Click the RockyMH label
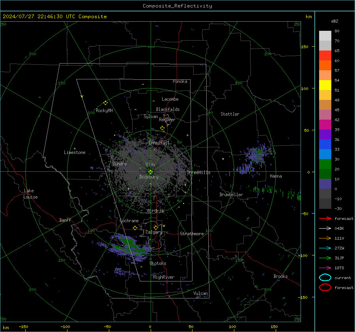The height and width of the screenshot is (332, 355). point(104,111)
